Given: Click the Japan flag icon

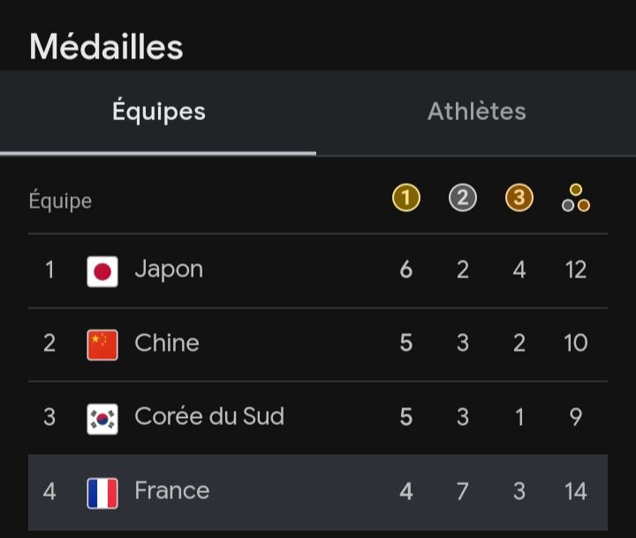Looking at the screenshot, I should tap(102, 270).
